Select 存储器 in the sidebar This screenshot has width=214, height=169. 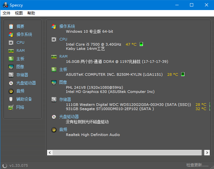[x=22, y=75]
